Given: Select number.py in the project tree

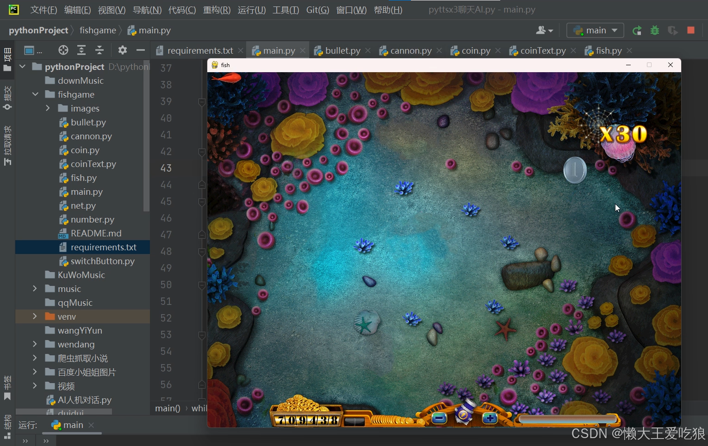Looking at the screenshot, I should click(x=92, y=219).
